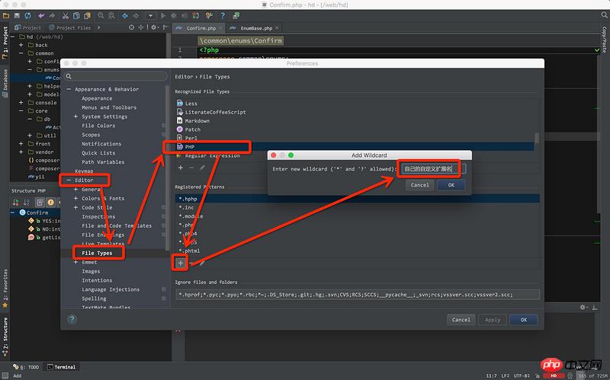
Task: Click the settings wrench toolbar icon
Action: [209, 16]
